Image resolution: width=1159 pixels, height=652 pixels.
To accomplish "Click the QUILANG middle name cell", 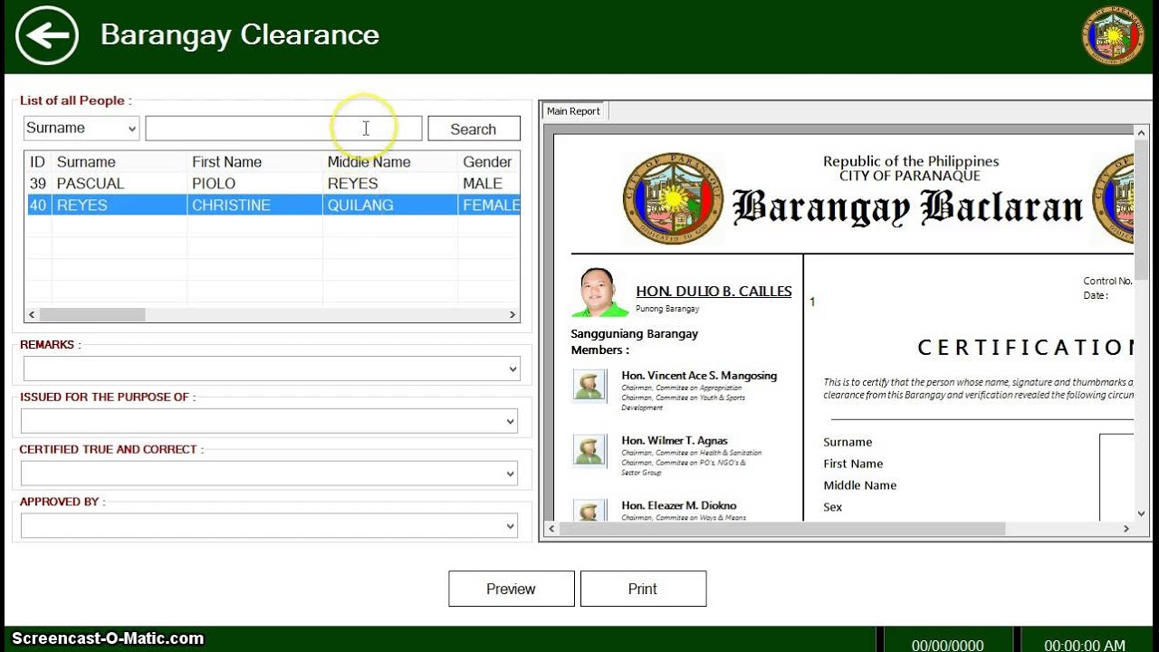I will (390, 206).
